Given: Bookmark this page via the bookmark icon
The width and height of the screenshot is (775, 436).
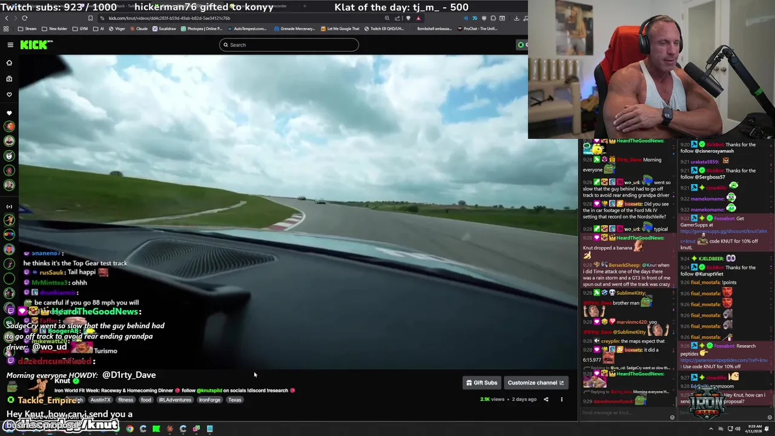Looking at the screenshot, I should coord(90,18).
